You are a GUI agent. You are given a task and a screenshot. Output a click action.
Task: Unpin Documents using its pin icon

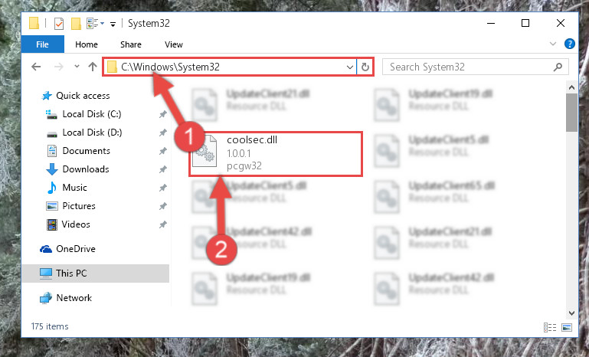click(x=162, y=151)
